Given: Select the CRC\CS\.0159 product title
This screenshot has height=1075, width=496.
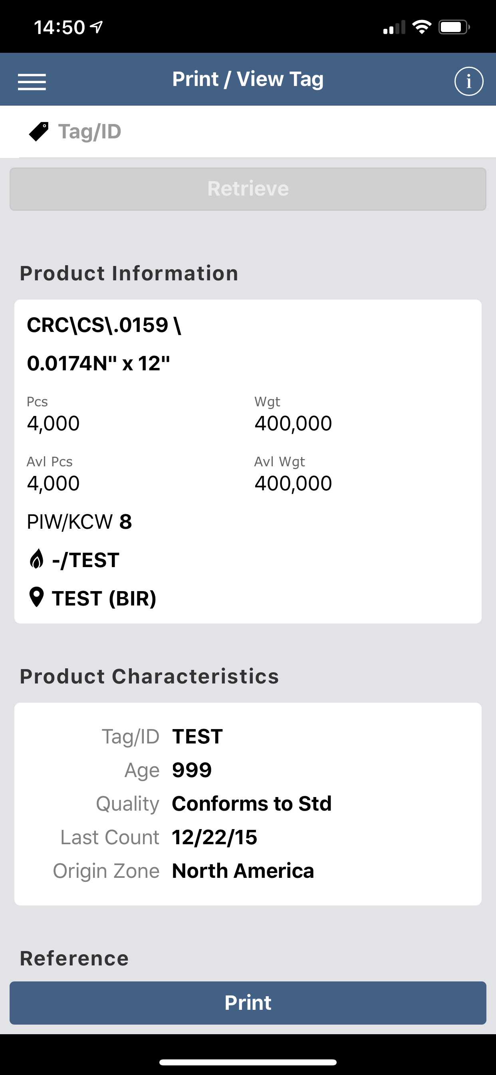Looking at the screenshot, I should click(104, 344).
